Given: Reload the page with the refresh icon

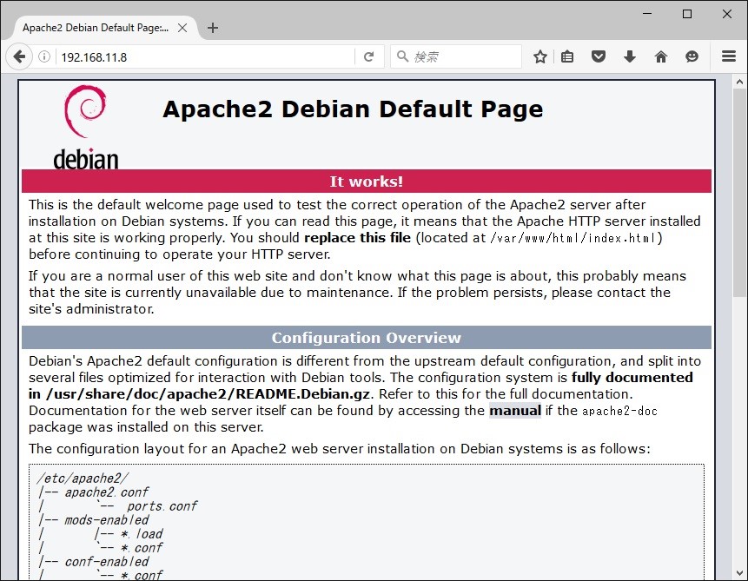Looking at the screenshot, I should [368, 56].
